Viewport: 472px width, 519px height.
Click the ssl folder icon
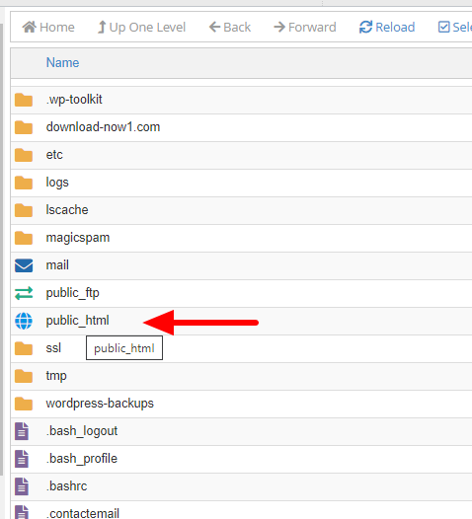(x=24, y=348)
